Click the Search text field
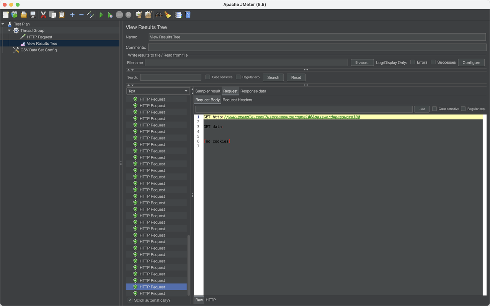This screenshot has height=306, width=490. pyautogui.click(x=171, y=77)
